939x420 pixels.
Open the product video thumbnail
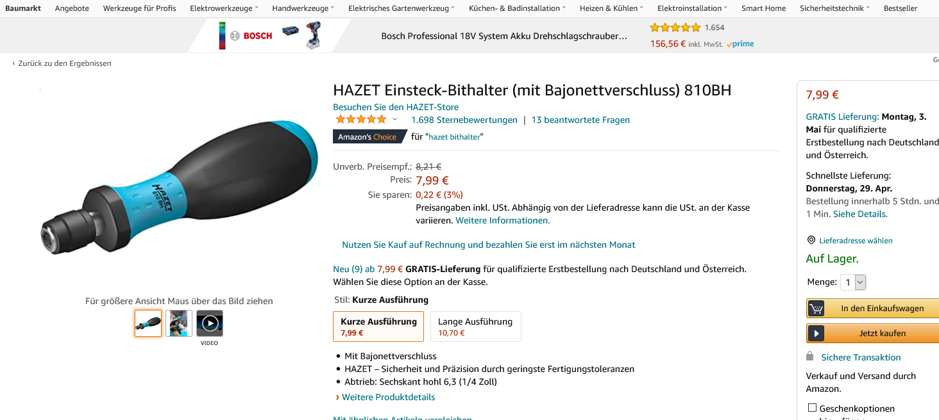(x=210, y=323)
